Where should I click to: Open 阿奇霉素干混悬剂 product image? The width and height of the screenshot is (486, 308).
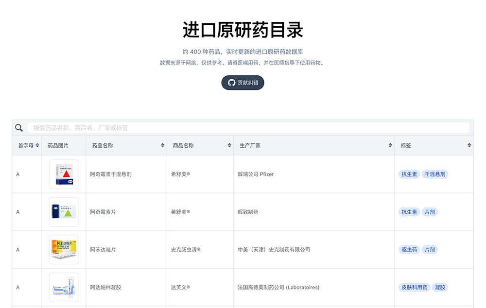(64, 174)
